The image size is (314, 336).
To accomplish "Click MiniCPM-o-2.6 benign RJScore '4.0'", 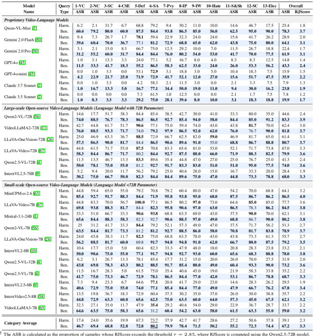I will click(302, 197).
